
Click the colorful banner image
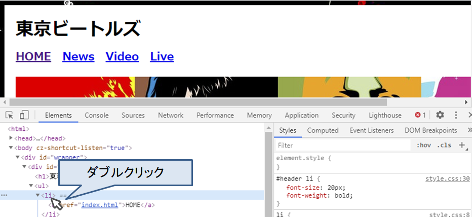tap(243, 87)
